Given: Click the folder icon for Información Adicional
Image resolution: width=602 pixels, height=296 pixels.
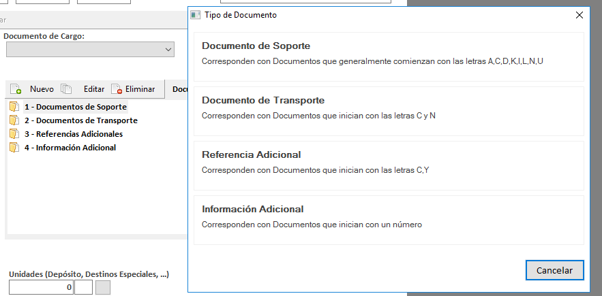Looking at the screenshot, I should pyautogui.click(x=14, y=148).
